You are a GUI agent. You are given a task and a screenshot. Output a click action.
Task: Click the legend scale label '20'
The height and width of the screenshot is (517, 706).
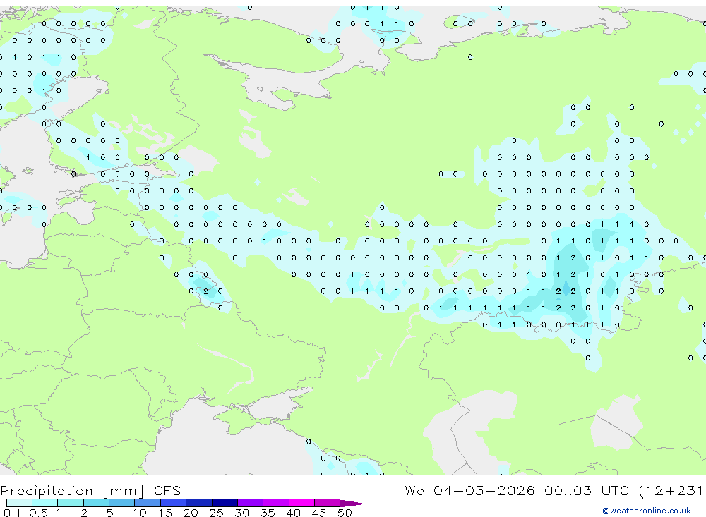[191, 513]
